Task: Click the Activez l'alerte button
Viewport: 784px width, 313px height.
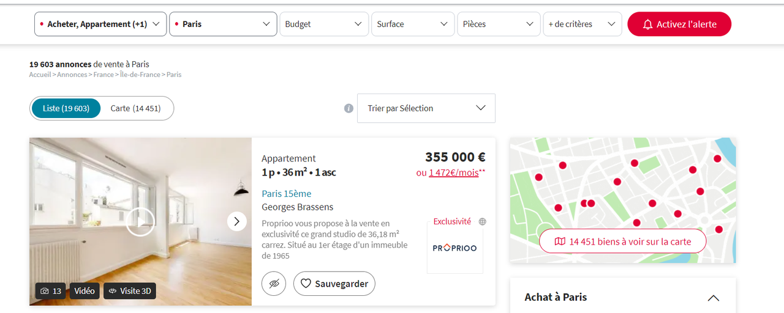Action: pos(679,24)
